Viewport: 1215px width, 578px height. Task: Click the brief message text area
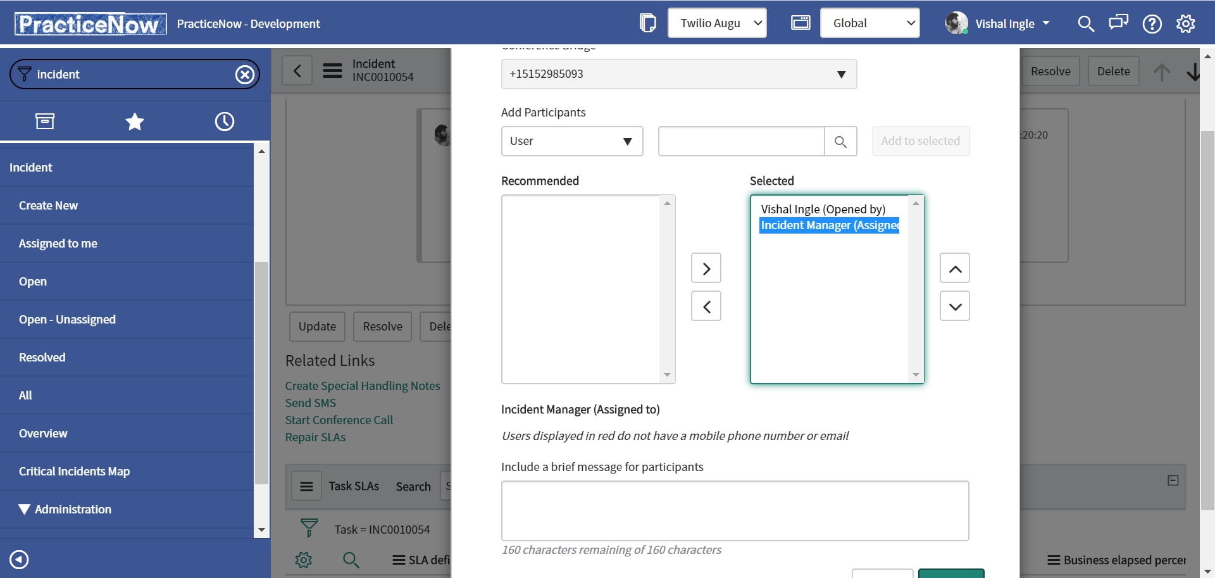(734, 510)
